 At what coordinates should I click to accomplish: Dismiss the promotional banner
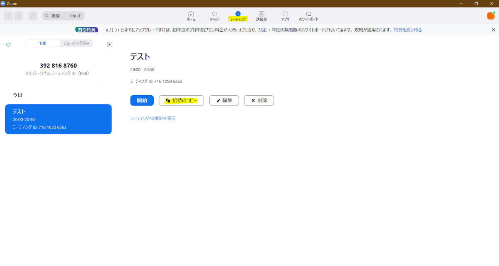pos(493,30)
